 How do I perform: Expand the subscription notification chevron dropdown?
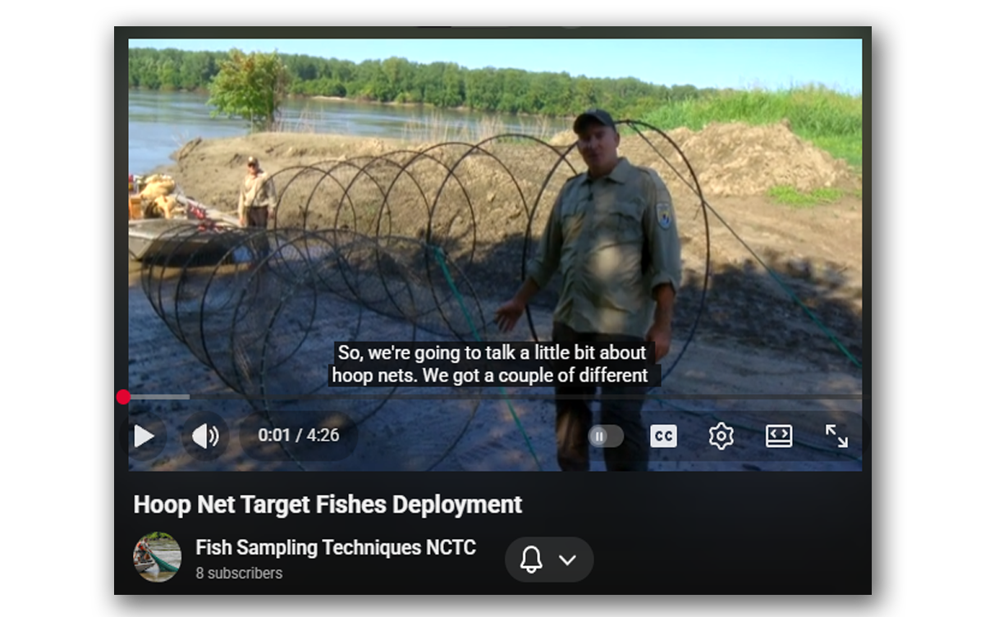tap(567, 560)
